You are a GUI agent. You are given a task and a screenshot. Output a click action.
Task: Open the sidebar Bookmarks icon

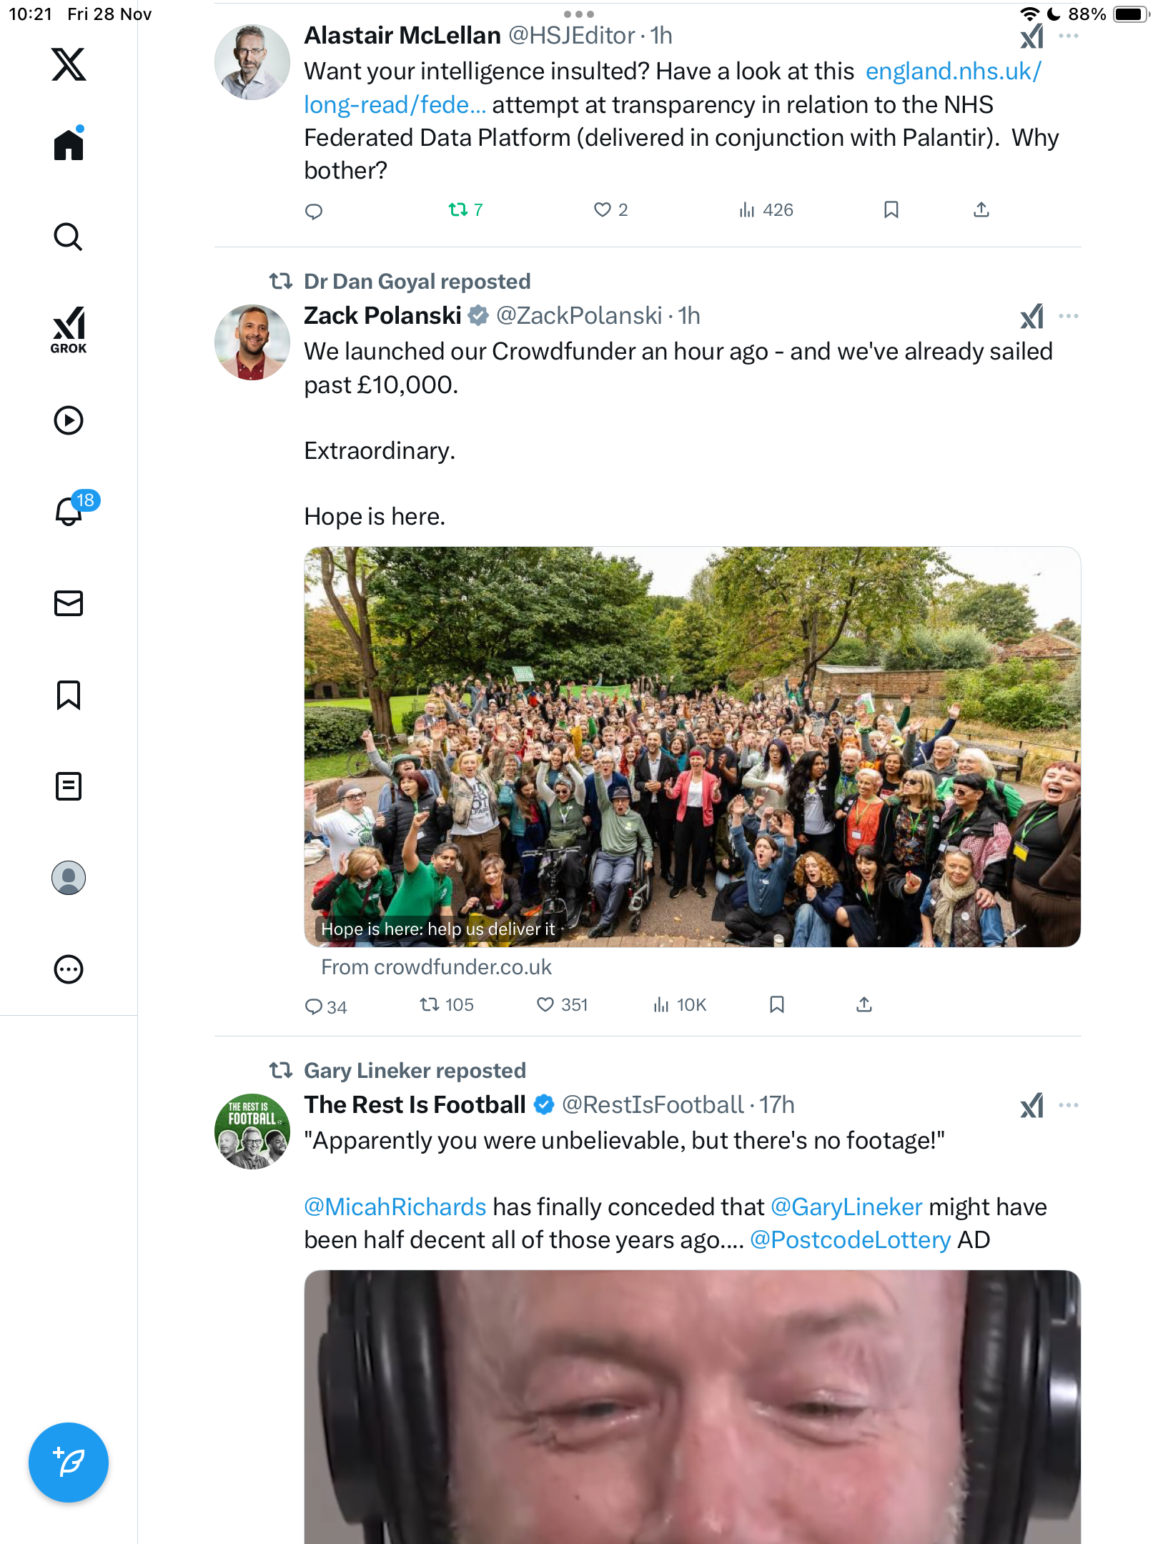click(x=69, y=695)
